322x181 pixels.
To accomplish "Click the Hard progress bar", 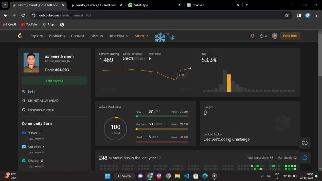I will (x=162, y=142).
